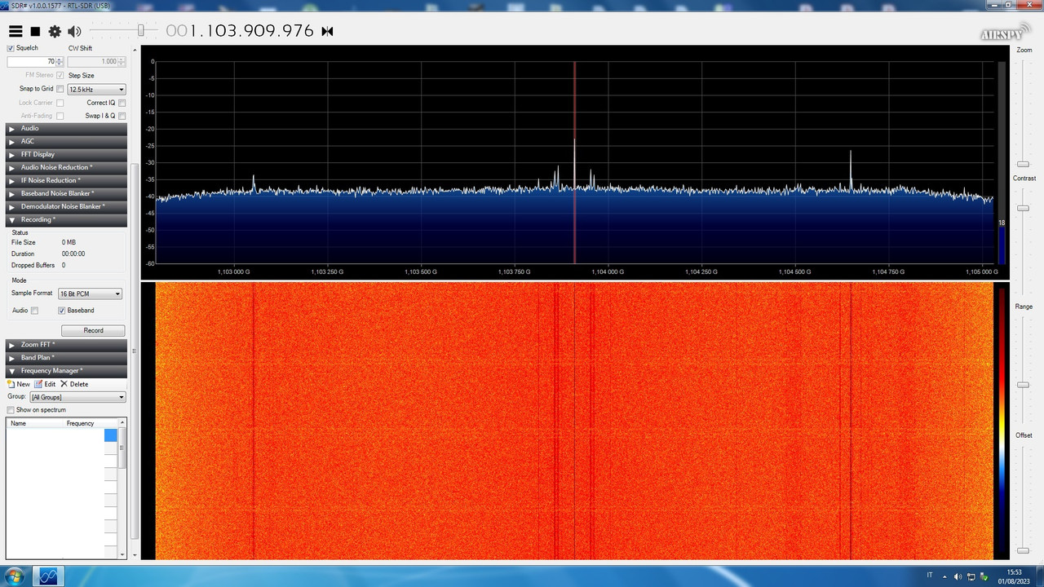This screenshot has width=1044, height=587.
Task: Increase squelch value with up arrow
Action: pyautogui.click(x=60, y=59)
